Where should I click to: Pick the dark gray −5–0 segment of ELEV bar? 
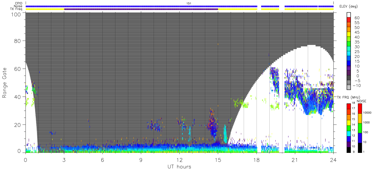tap(349, 78)
